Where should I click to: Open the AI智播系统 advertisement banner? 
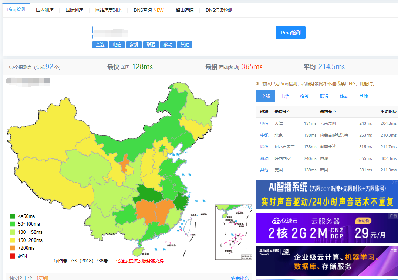point(326,194)
